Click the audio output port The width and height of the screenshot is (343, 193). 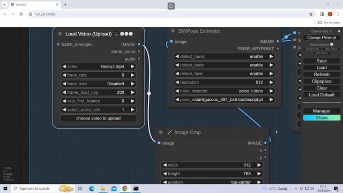(139, 58)
